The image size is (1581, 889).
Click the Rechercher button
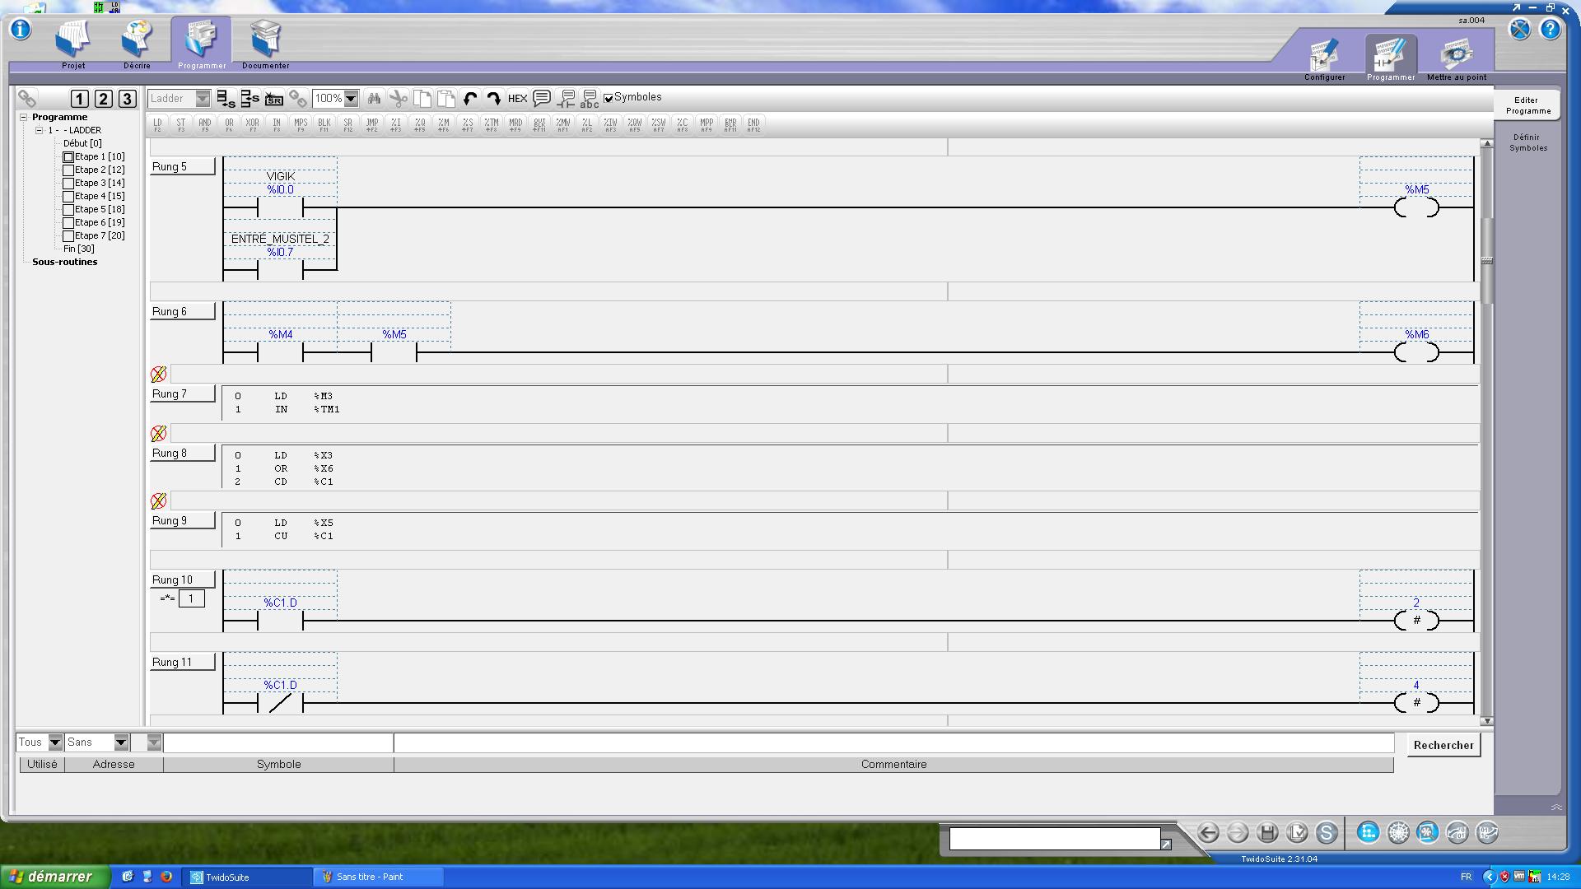click(1443, 745)
